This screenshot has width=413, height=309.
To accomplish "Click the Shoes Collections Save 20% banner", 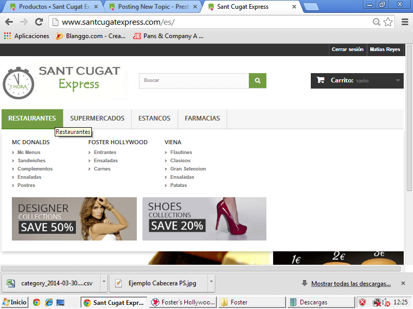I will coord(204,219).
